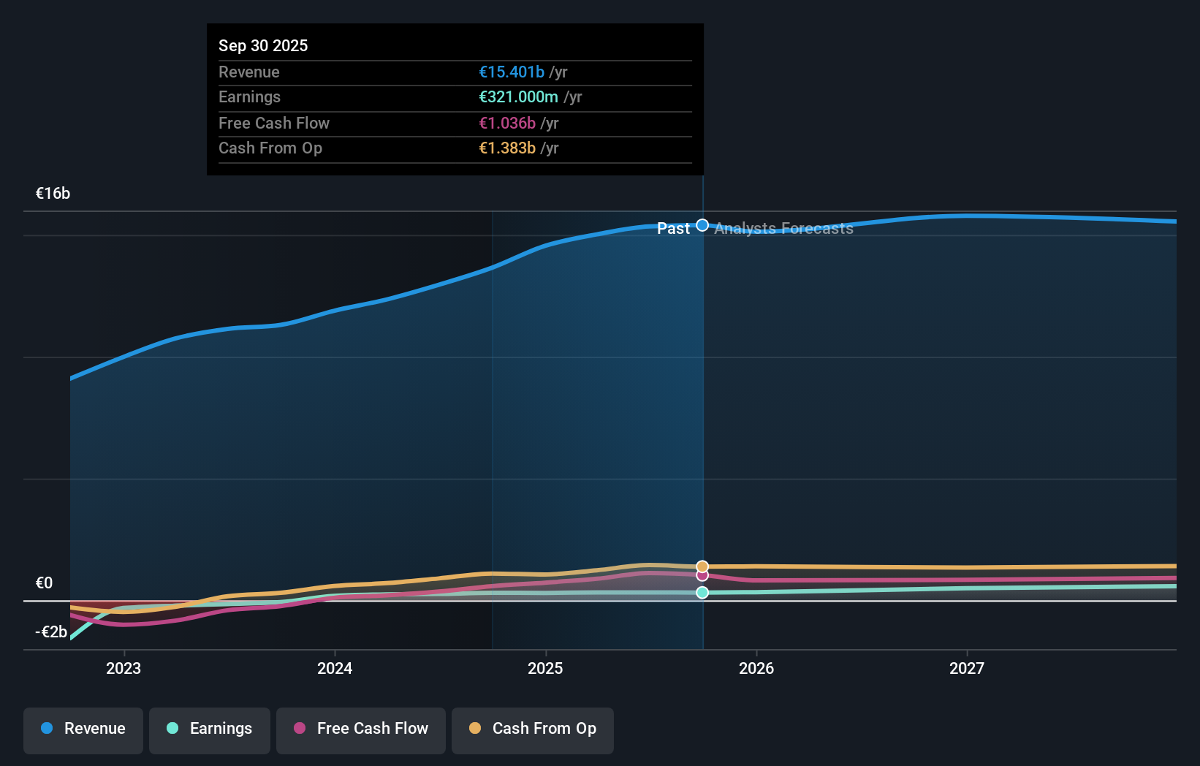This screenshot has width=1200, height=766.
Task: Click the pink Free Cash Flow legend dot
Action: 300,729
